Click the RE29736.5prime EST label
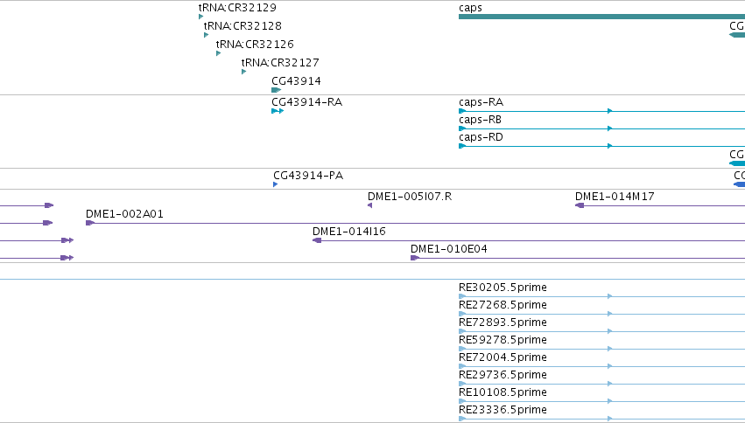This screenshot has width=745, height=423. [503, 375]
